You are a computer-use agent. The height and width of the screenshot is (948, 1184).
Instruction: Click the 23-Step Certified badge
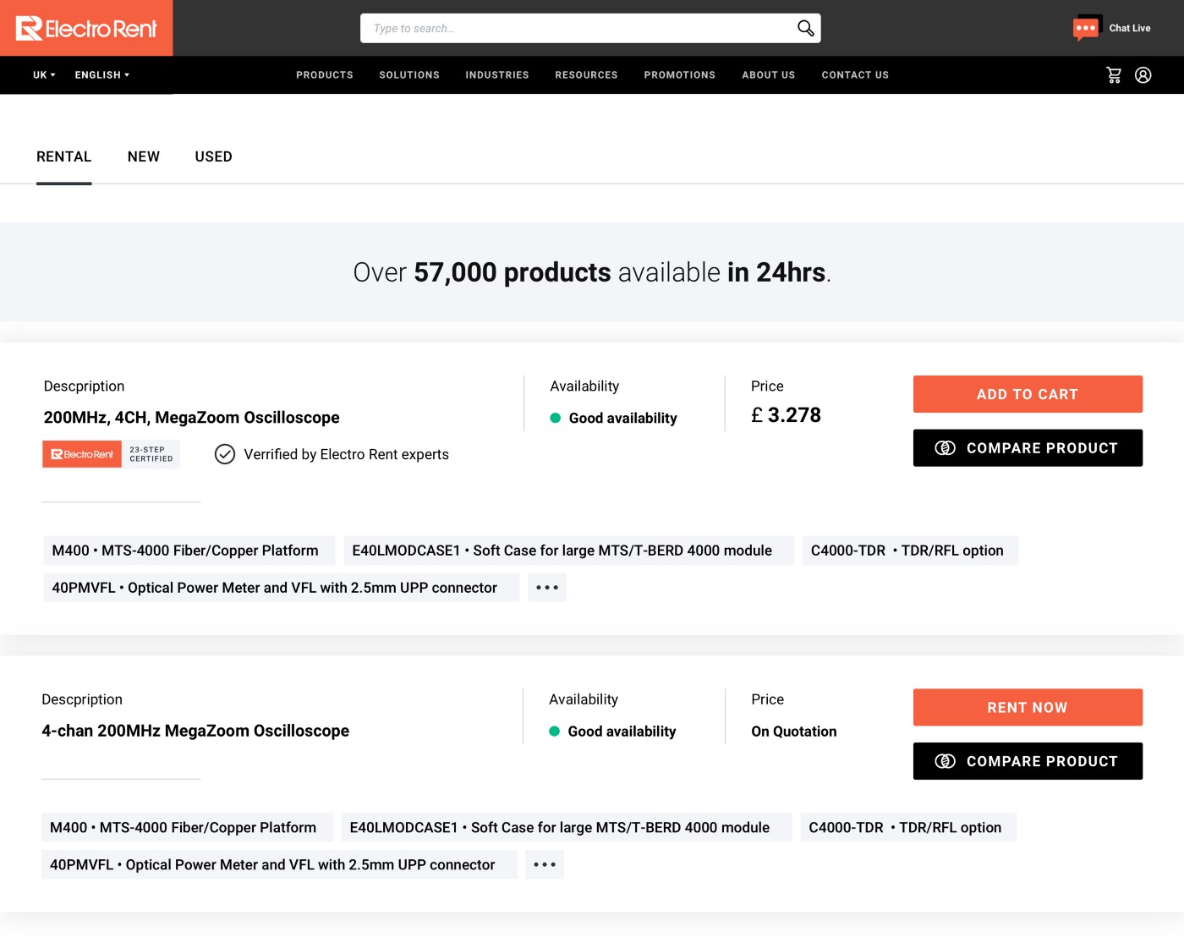pos(111,454)
